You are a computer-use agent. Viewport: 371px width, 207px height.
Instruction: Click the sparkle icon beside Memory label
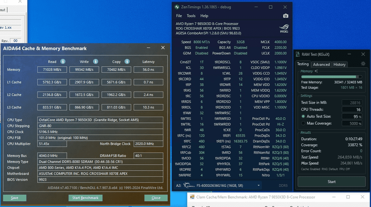(x=316, y=71)
